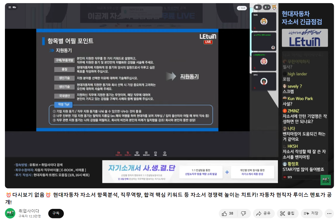The image size is (335, 219).
Task: Click the add media (미디어 추가) icon
Action: click(x=146, y=153)
